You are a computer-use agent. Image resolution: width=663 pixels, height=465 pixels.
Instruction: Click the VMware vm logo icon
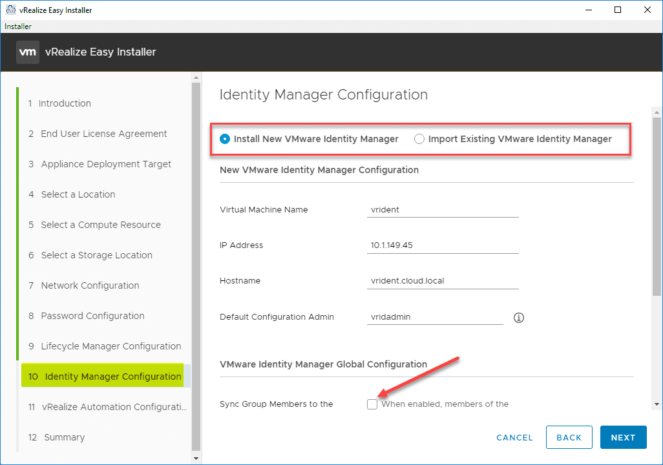click(x=28, y=52)
